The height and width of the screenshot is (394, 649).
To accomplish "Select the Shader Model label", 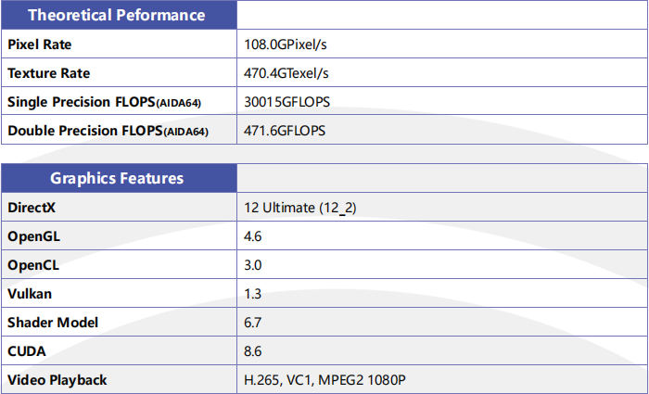I will click(x=53, y=323).
